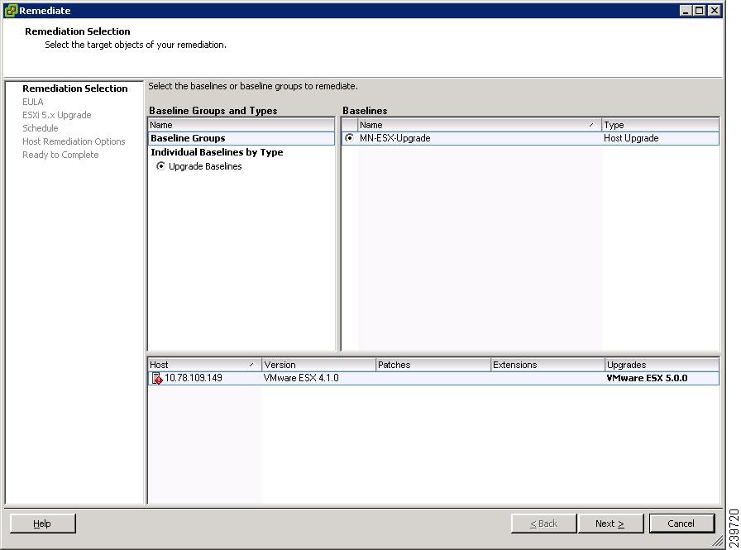Click the VMware ESX 4.1.0 version cell

[x=301, y=378]
